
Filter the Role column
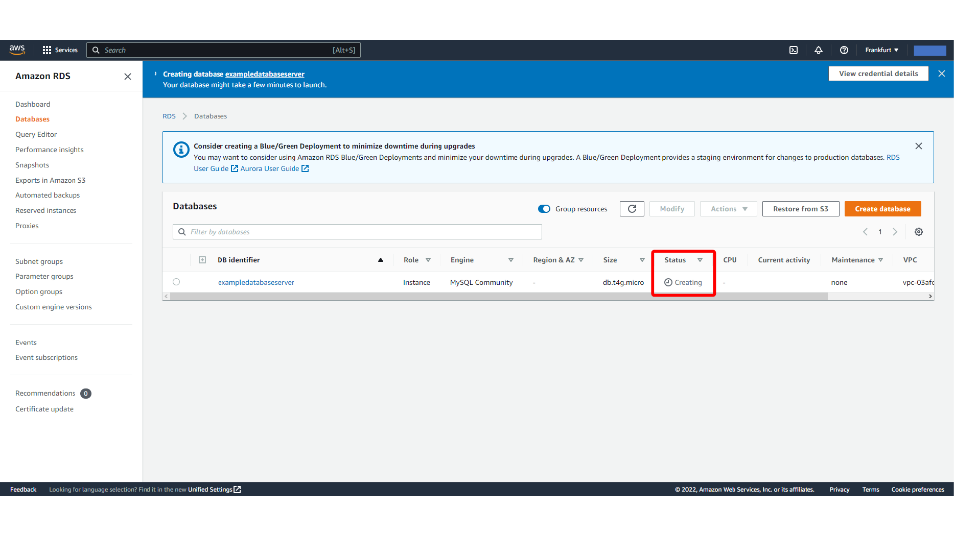coord(428,260)
